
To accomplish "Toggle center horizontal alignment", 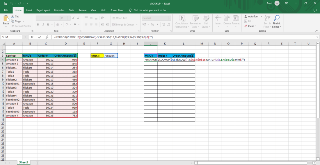I will (x=91, y=24).
